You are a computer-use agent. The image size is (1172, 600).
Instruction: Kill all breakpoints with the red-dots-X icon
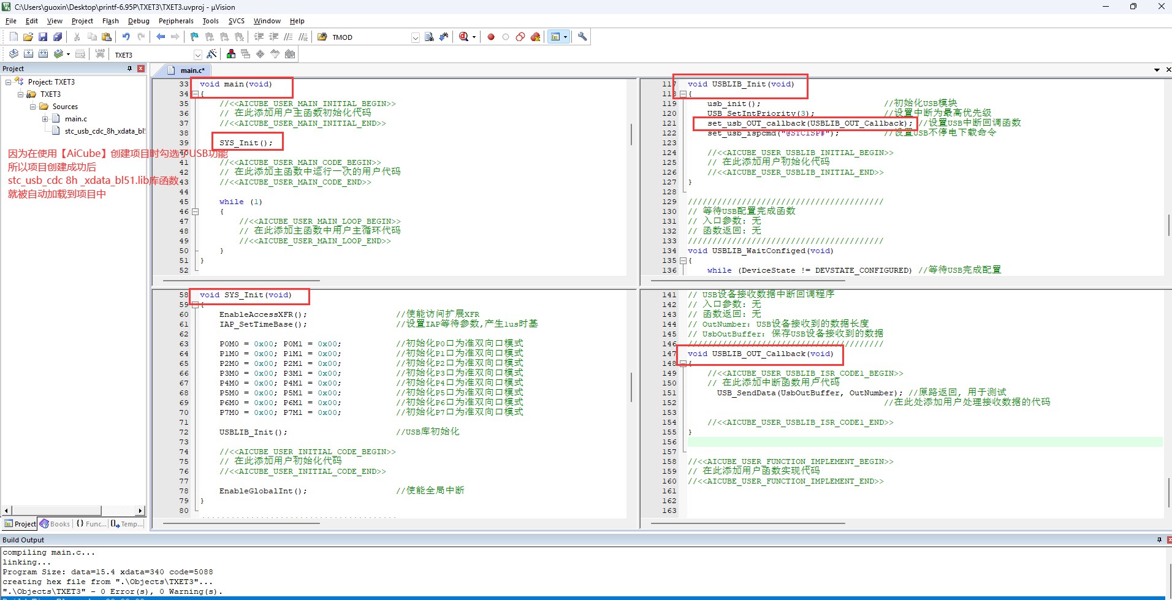(535, 37)
